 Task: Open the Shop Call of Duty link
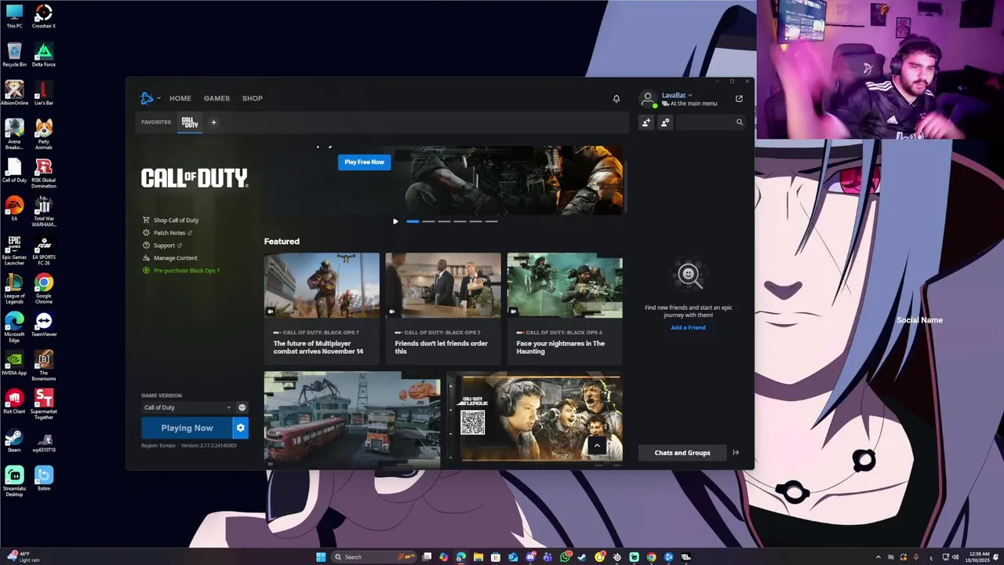point(171,221)
